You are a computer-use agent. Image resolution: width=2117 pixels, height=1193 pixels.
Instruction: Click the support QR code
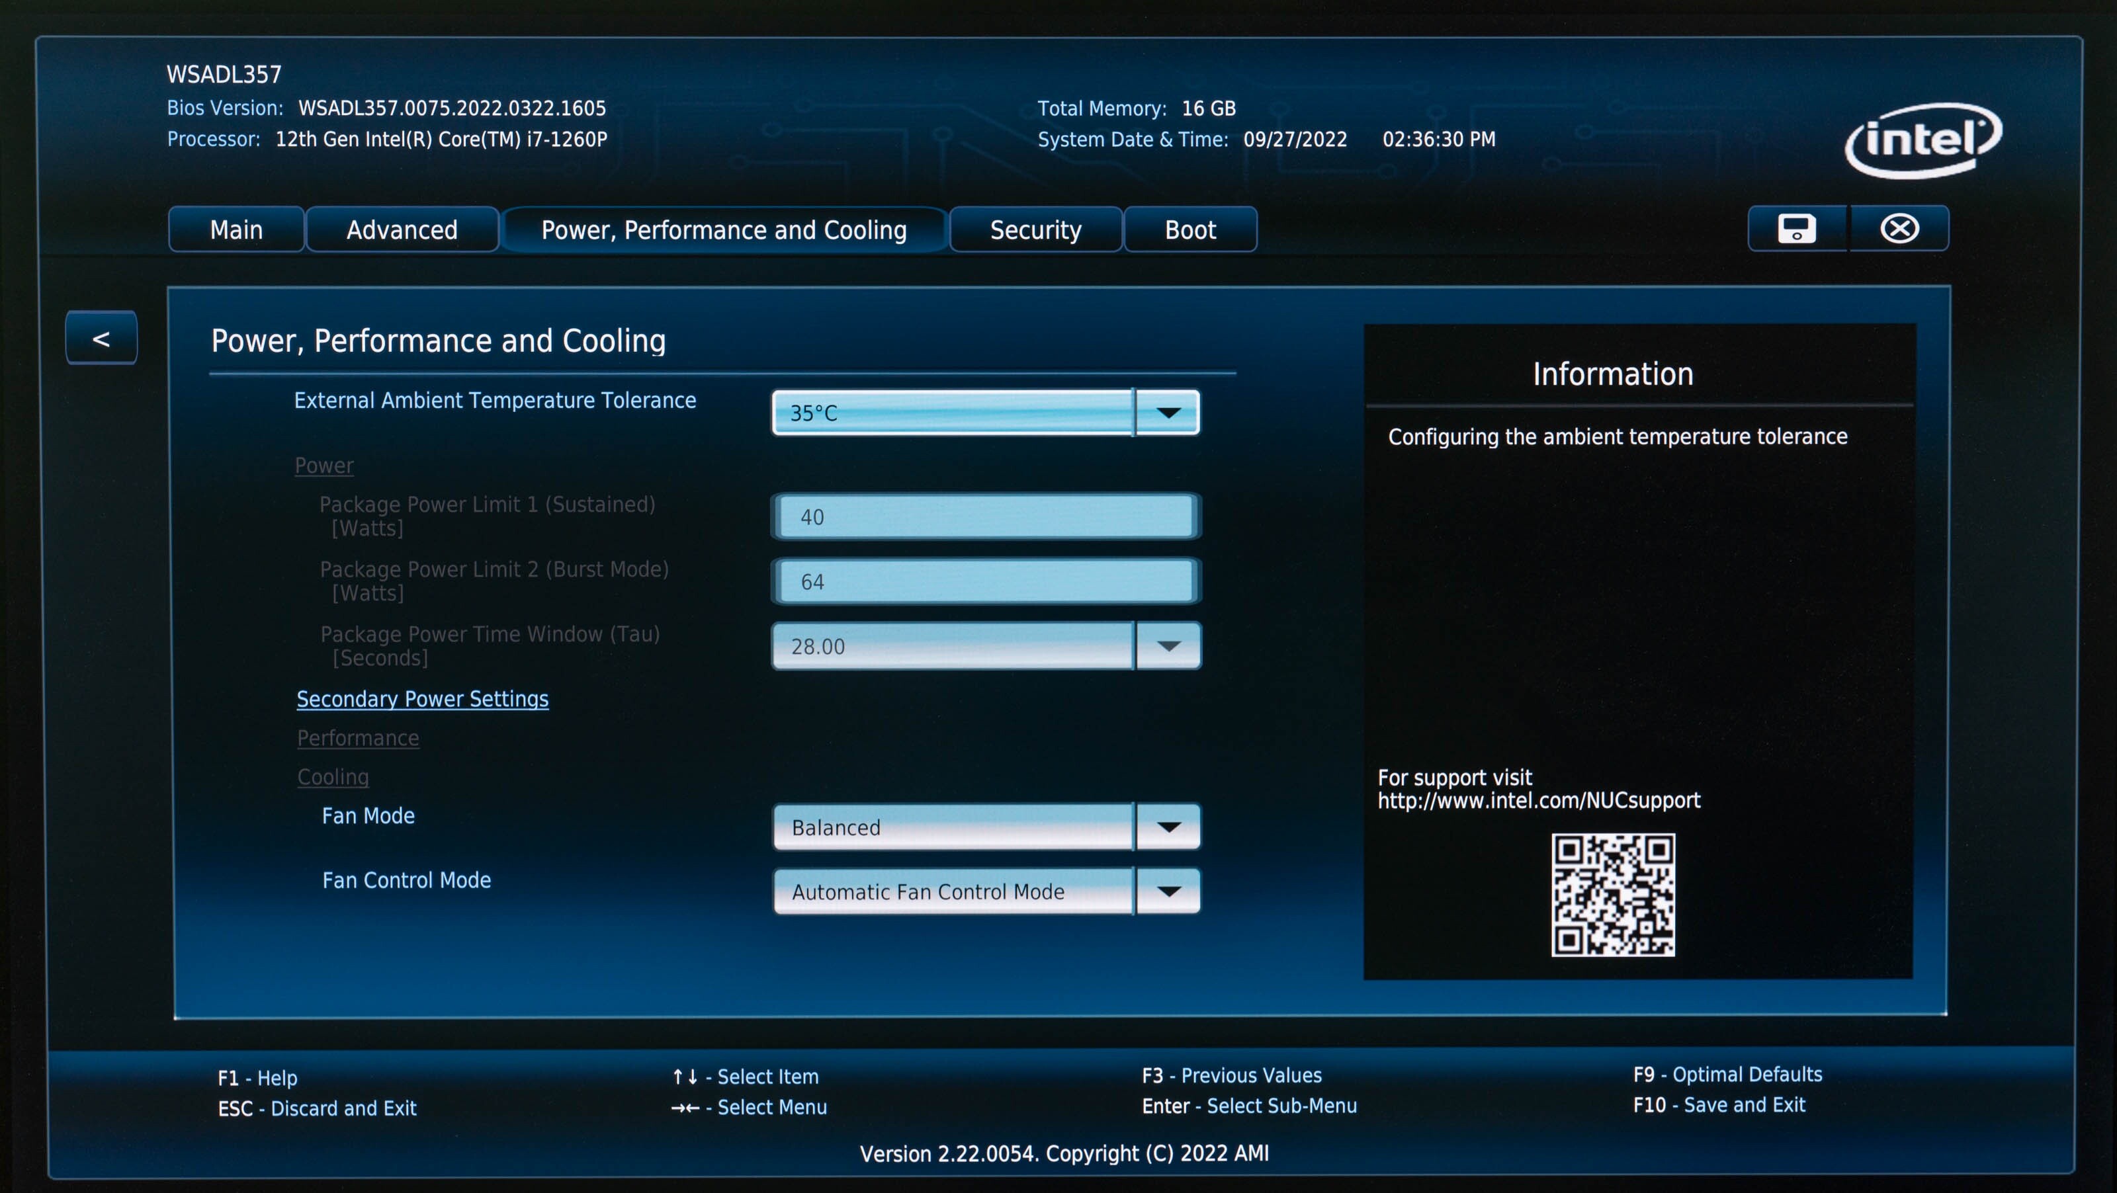(1612, 895)
